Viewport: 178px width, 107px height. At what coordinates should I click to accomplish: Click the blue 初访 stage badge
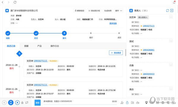38,103
